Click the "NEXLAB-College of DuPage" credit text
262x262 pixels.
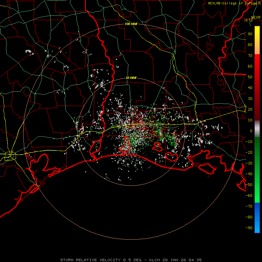pyautogui.click(x=233, y=3)
